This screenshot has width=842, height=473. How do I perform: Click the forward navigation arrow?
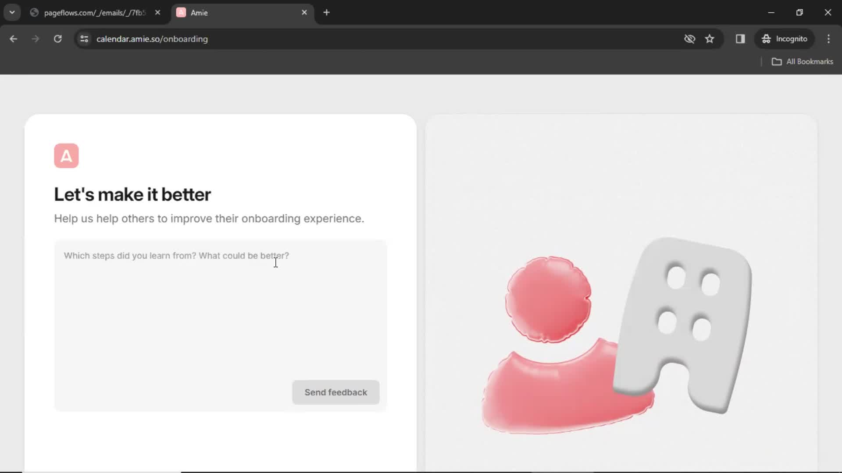click(x=35, y=39)
